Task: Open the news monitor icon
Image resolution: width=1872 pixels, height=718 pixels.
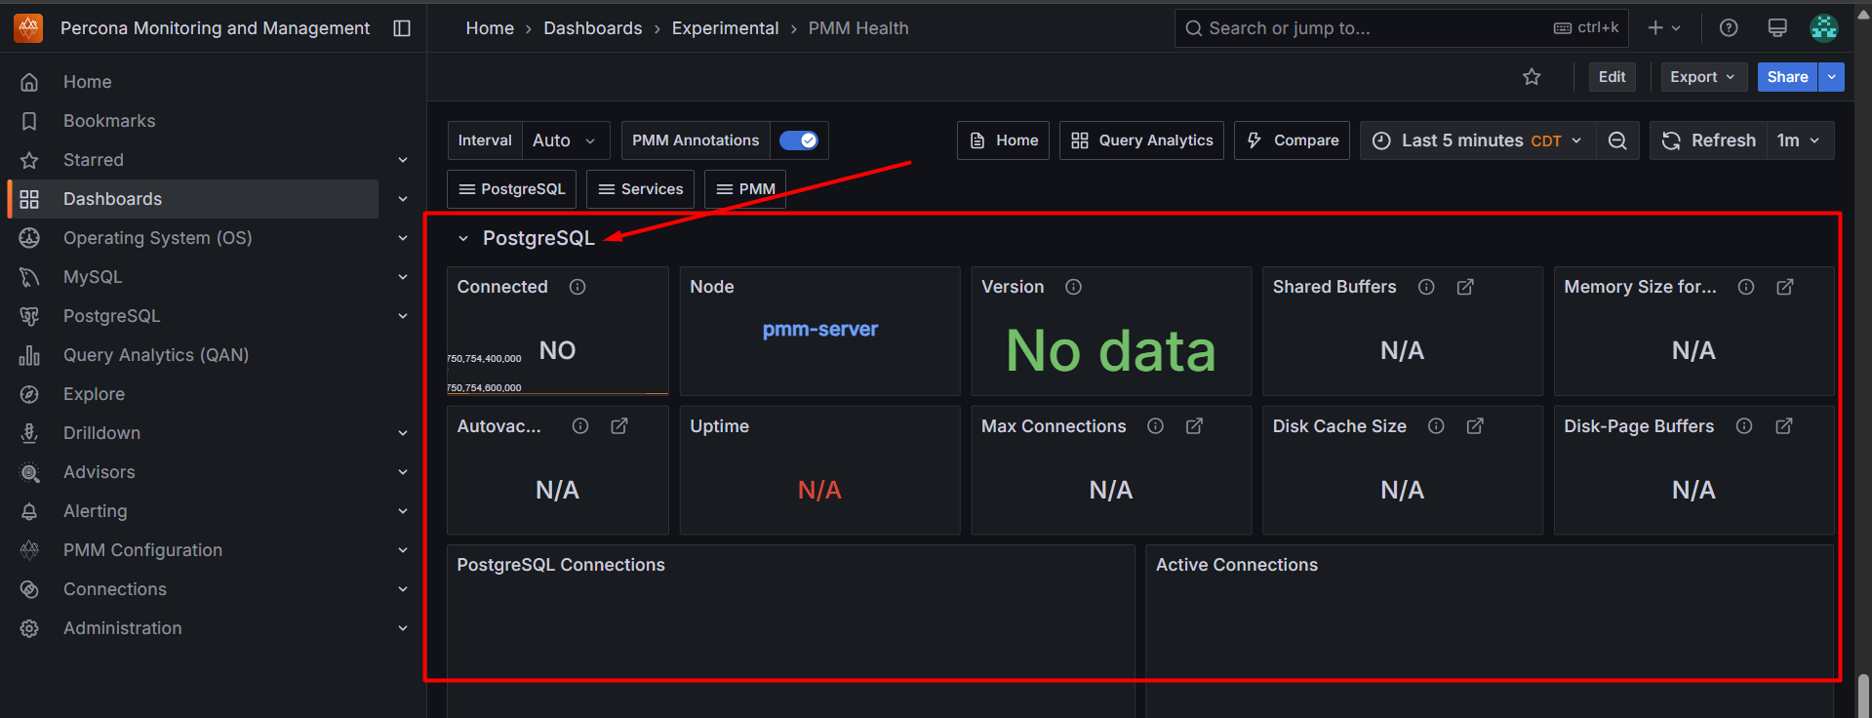Action: [1777, 28]
